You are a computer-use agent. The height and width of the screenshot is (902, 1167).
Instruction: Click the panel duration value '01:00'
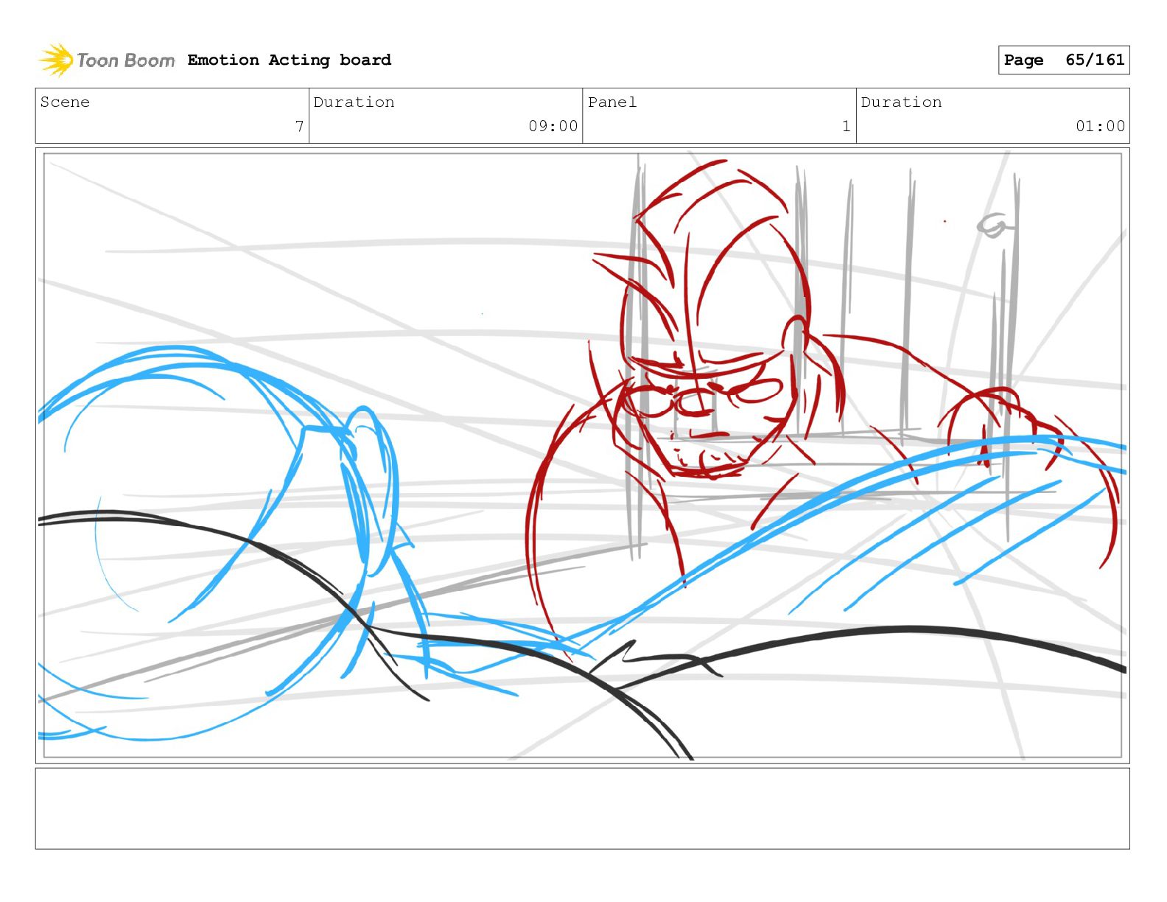pyautogui.click(x=1100, y=126)
